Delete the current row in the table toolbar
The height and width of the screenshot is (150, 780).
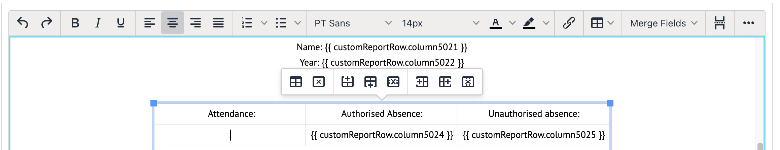393,82
